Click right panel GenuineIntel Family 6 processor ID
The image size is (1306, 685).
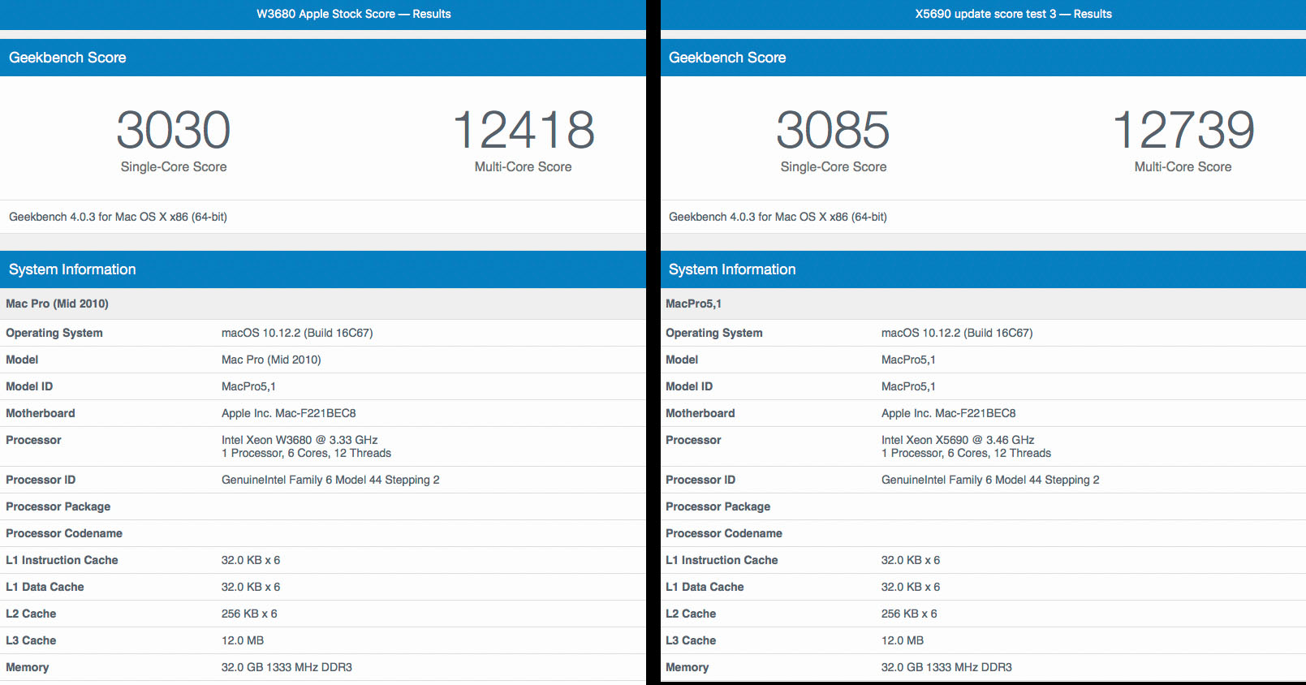(990, 480)
